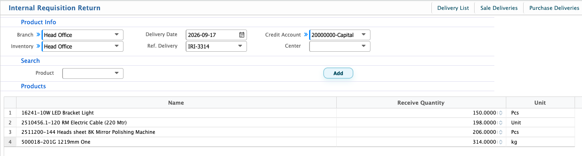Click the kg unit cell
Screen dimensions: 582x156
click(540, 142)
